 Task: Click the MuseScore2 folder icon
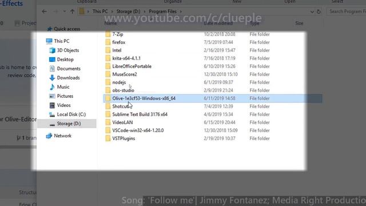(x=108, y=74)
